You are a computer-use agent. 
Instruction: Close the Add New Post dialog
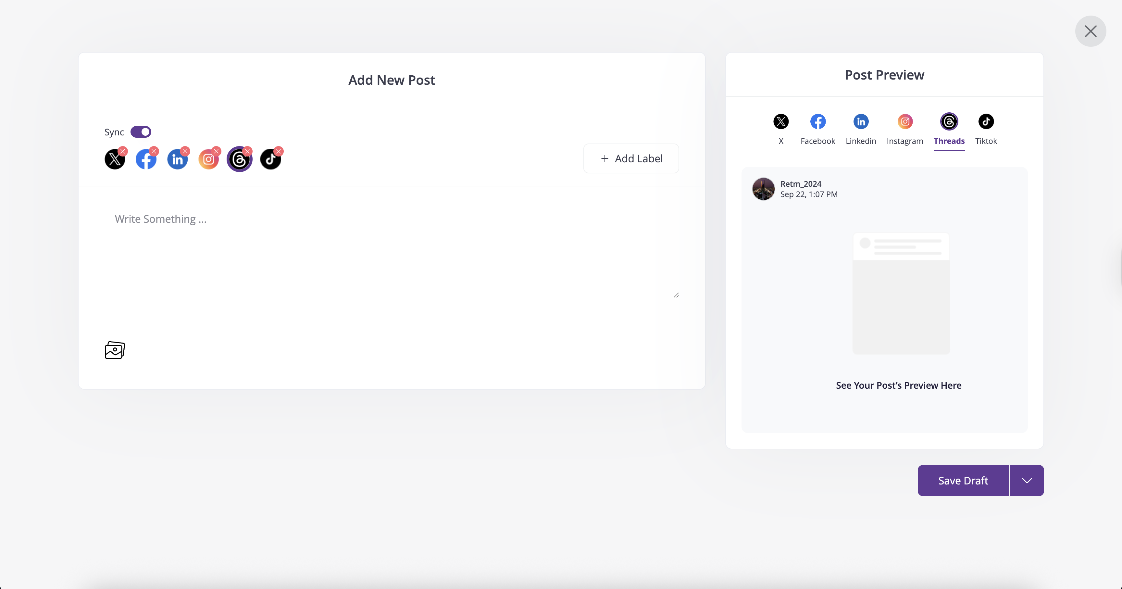pos(1091,31)
